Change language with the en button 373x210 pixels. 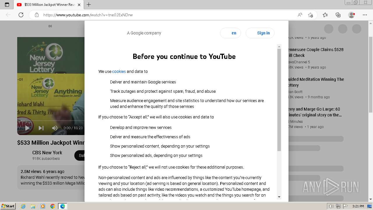(x=231, y=33)
